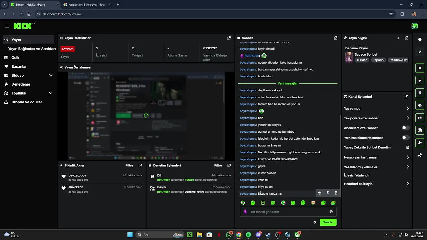The width and height of the screenshot is (427, 240).
Task: Show hidden system tray icons
Action: pos(386,235)
